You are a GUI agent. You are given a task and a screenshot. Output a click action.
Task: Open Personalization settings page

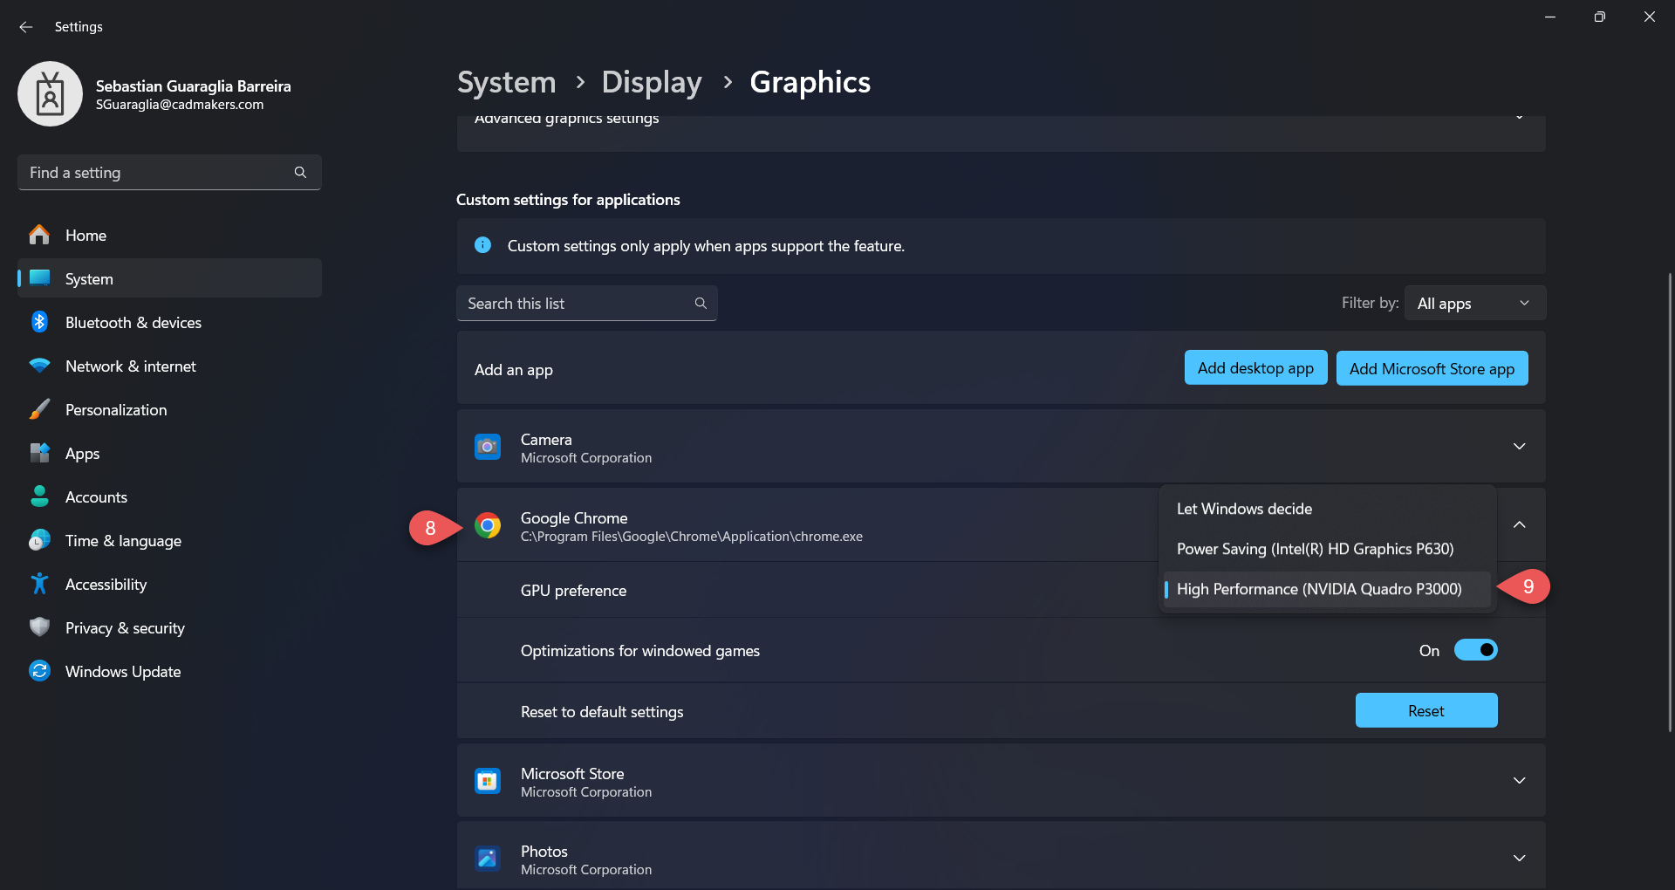[169, 409]
